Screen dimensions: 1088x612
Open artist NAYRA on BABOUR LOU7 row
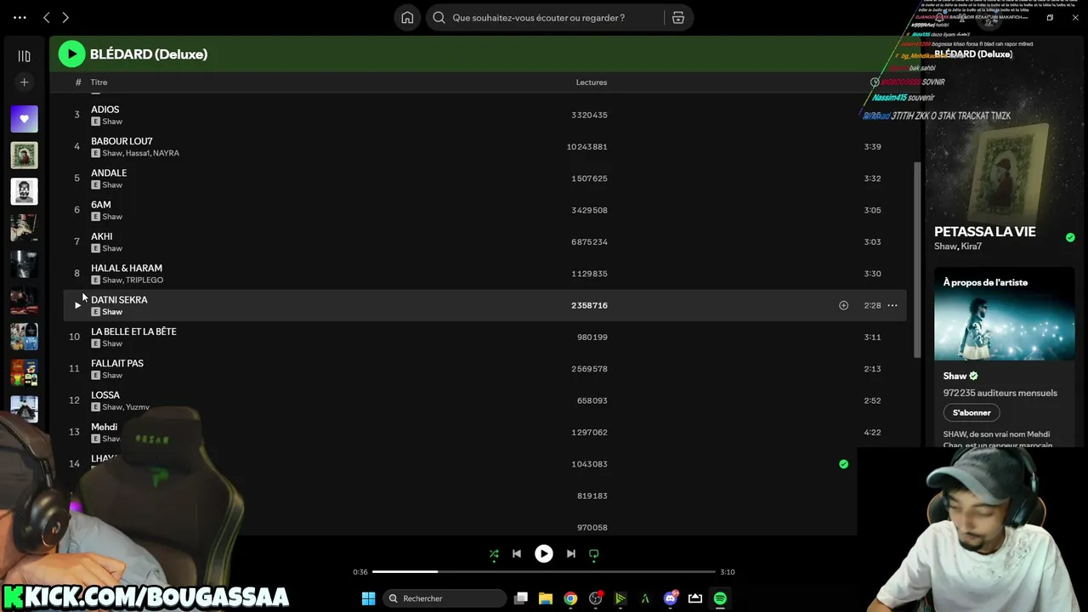pos(166,153)
